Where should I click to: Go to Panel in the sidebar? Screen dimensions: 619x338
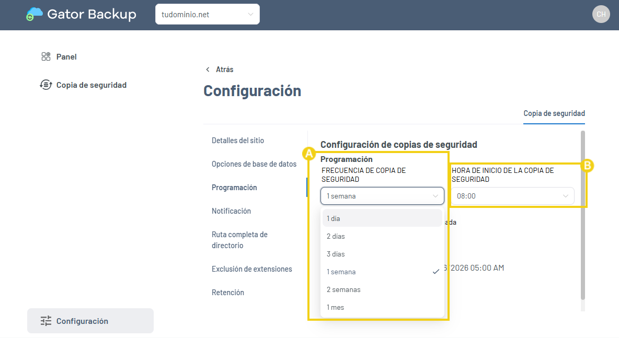click(66, 57)
